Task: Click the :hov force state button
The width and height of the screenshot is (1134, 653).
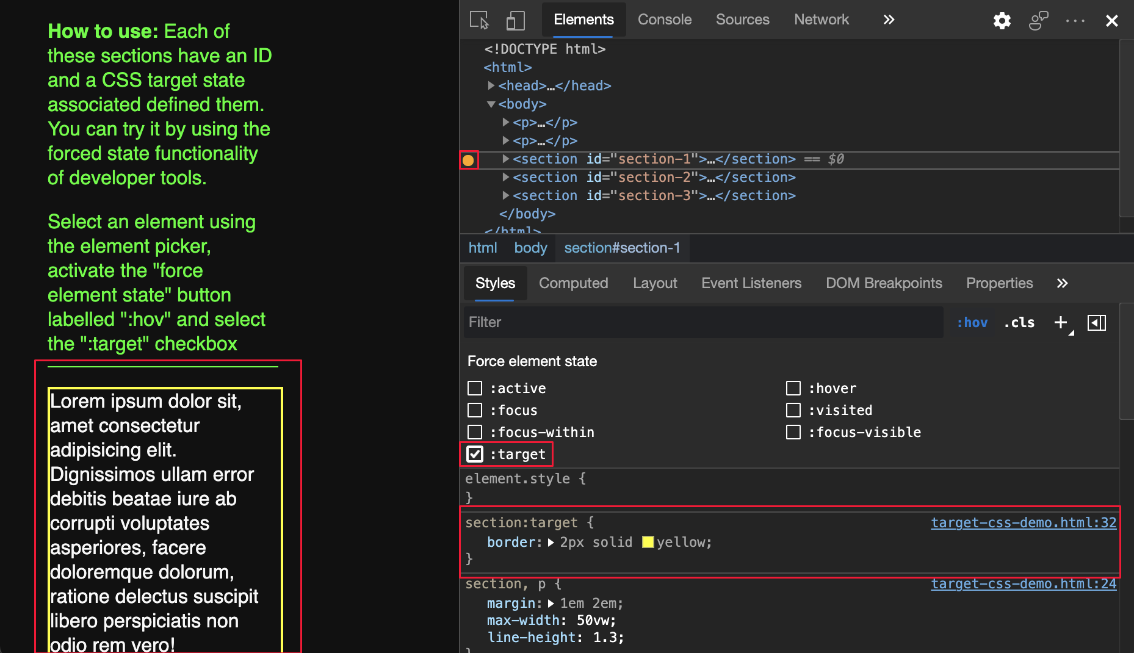Action: [972, 322]
